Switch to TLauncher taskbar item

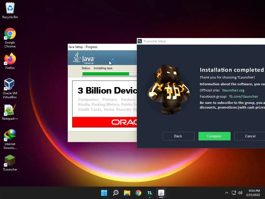pos(150,193)
